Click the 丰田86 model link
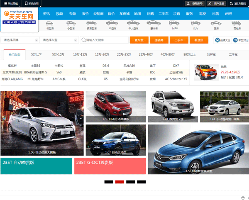The image size is (249, 200). [35, 66]
